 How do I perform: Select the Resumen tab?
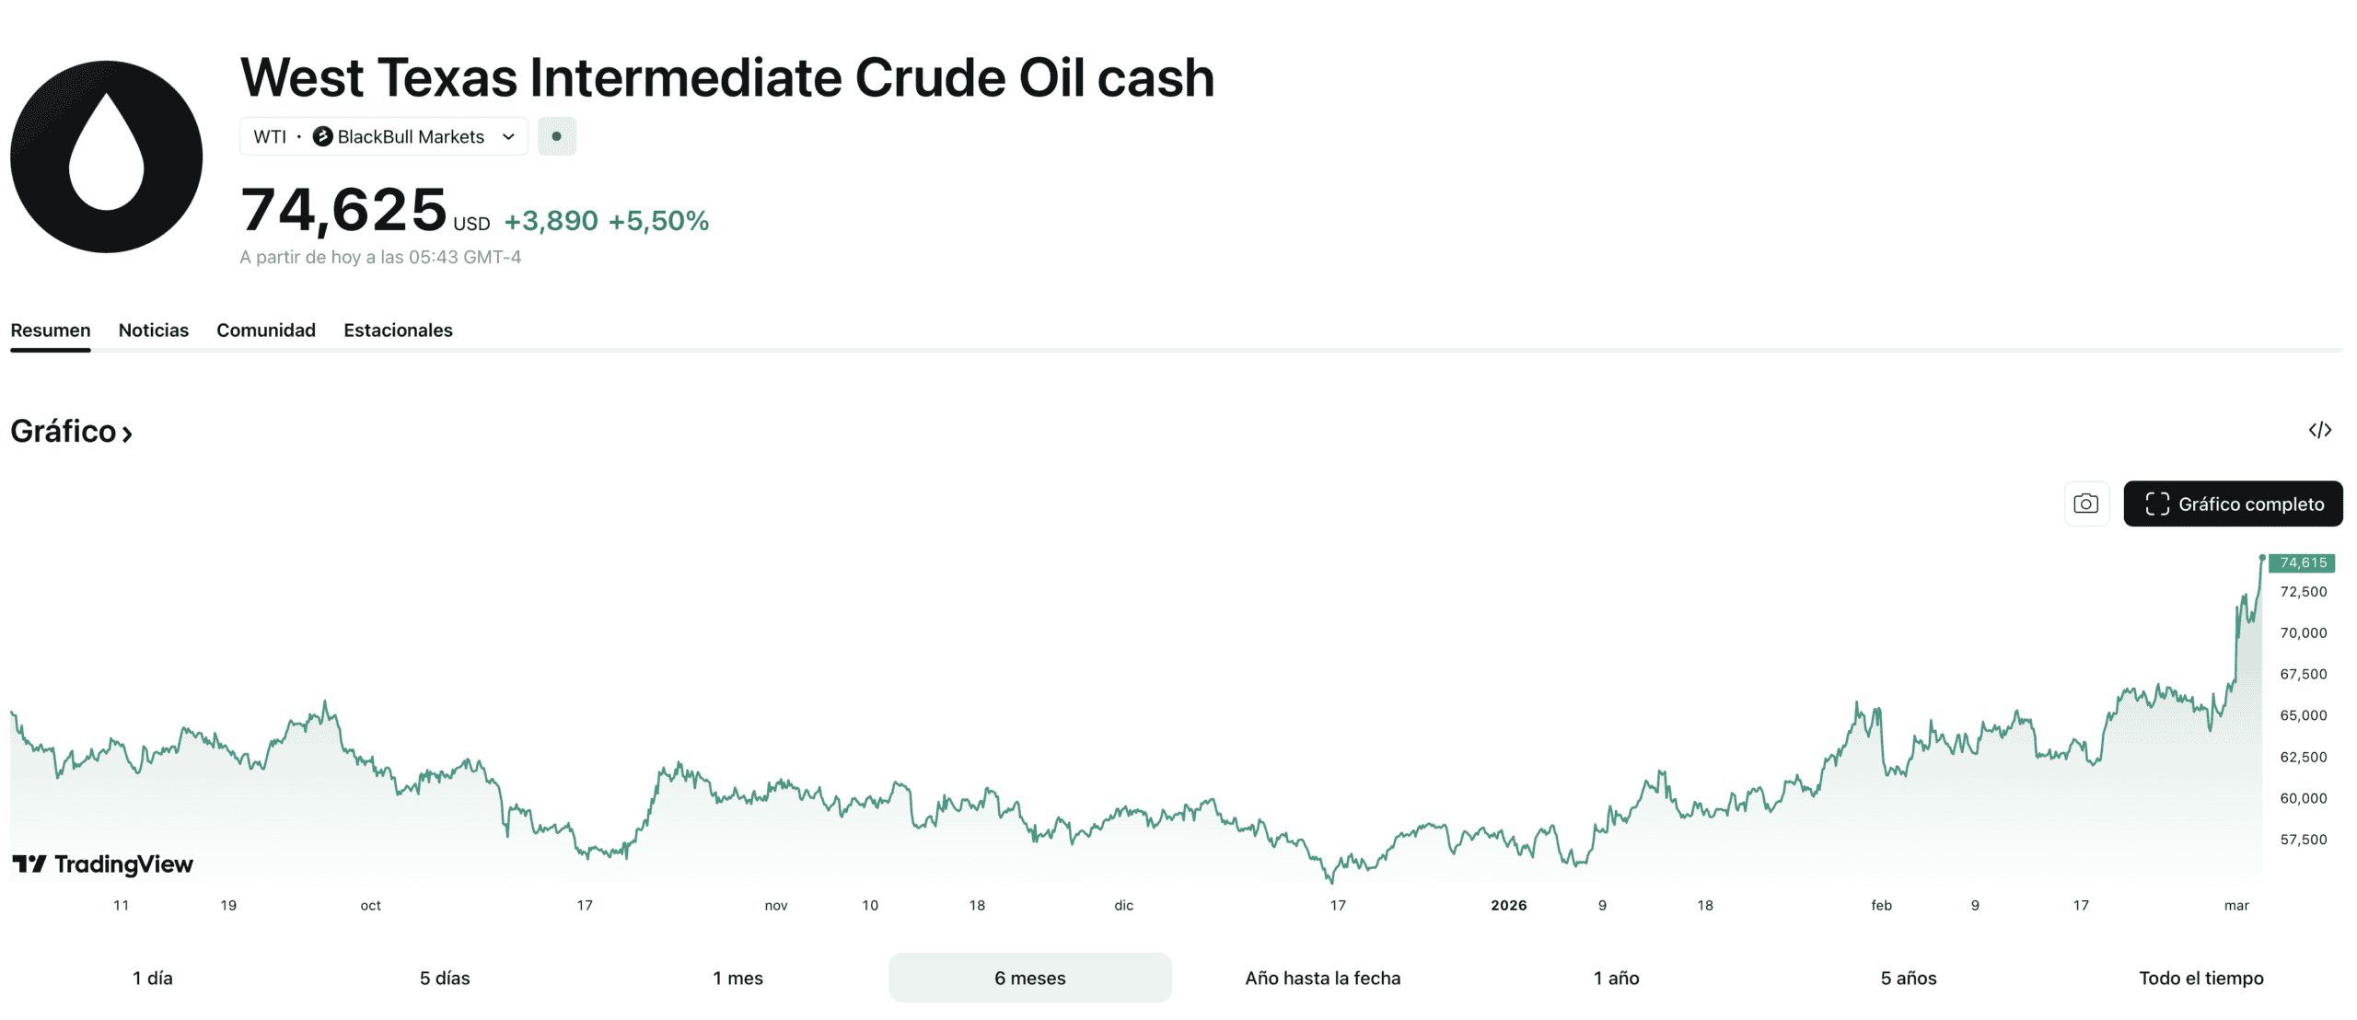(51, 330)
